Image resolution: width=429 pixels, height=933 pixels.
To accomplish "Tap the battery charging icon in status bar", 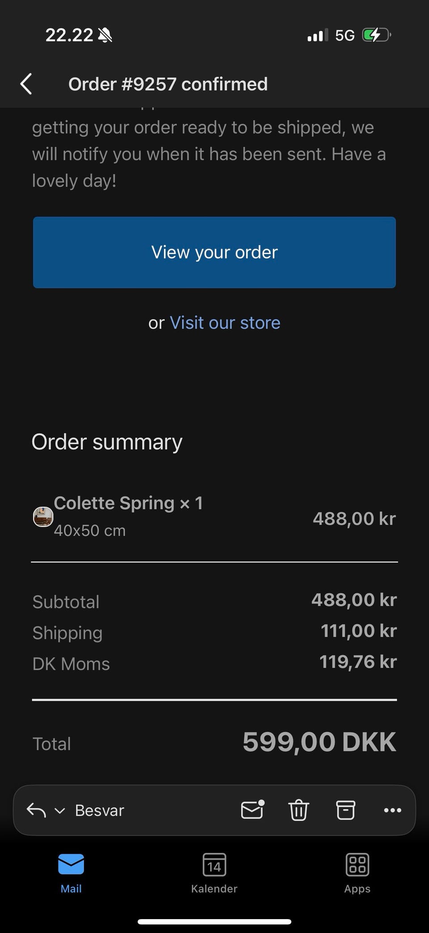I will point(376,35).
